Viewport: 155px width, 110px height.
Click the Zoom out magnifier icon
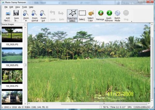tap(43, 13)
